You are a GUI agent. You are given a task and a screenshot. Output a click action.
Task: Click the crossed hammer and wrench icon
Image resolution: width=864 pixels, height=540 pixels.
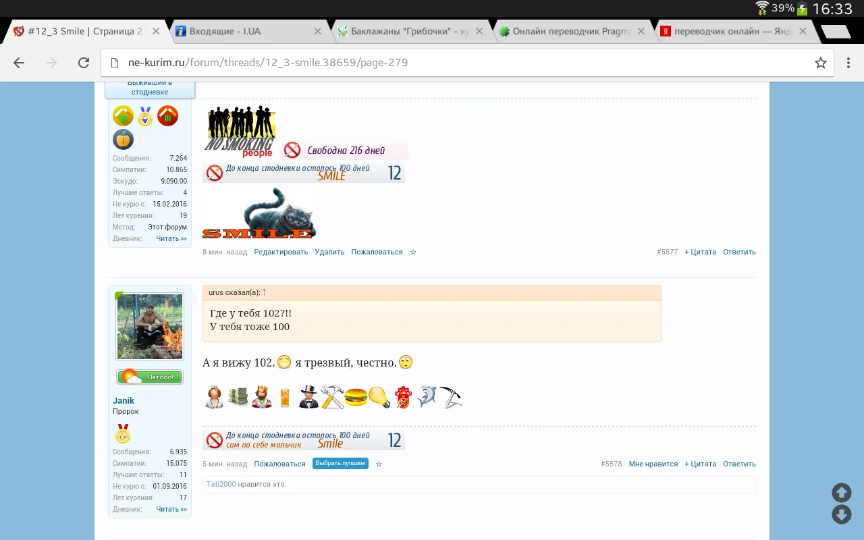[x=332, y=397]
